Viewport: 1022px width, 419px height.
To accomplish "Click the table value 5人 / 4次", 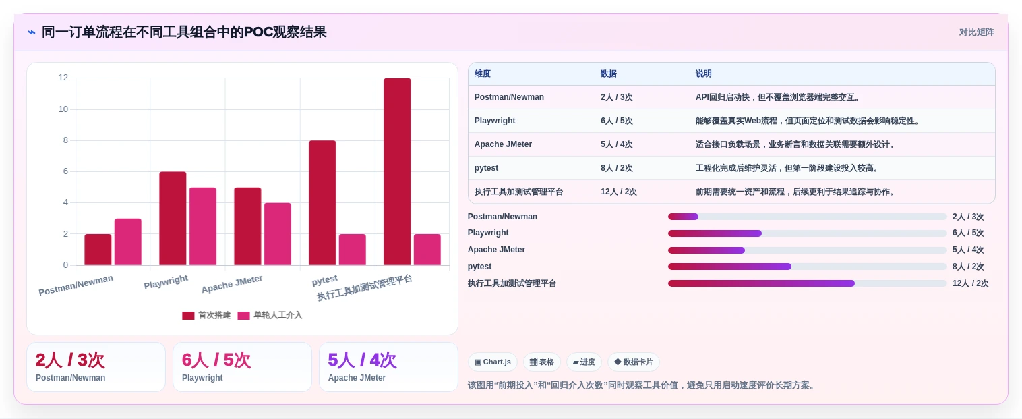I will tap(617, 144).
